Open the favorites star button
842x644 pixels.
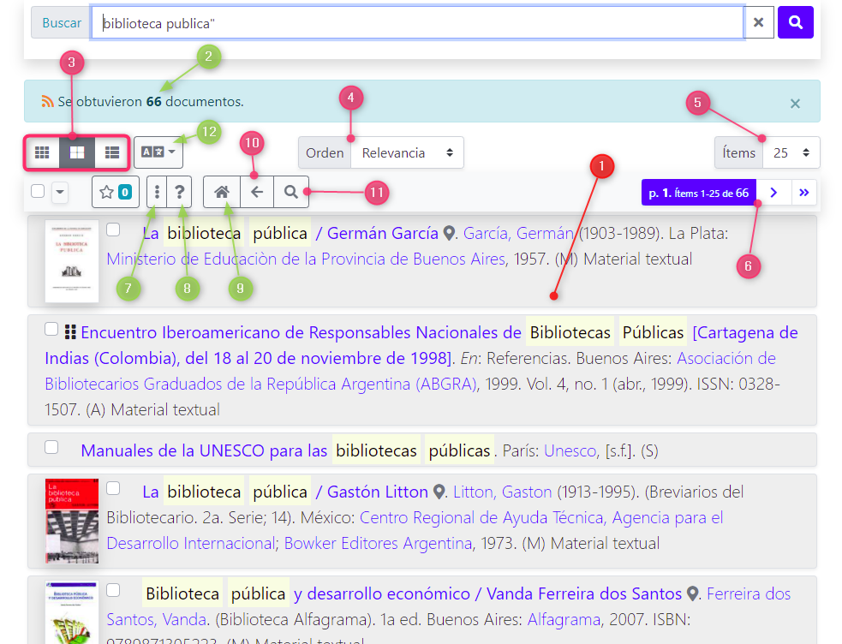(x=116, y=192)
